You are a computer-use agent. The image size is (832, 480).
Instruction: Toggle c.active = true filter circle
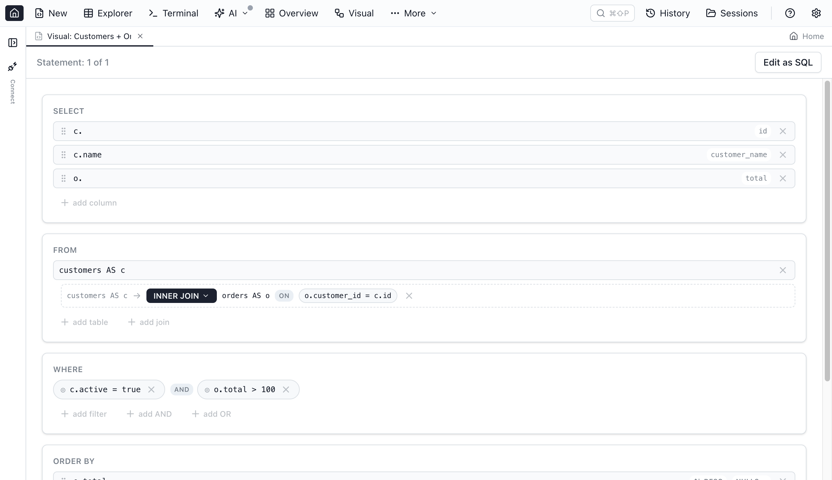[x=63, y=390]
